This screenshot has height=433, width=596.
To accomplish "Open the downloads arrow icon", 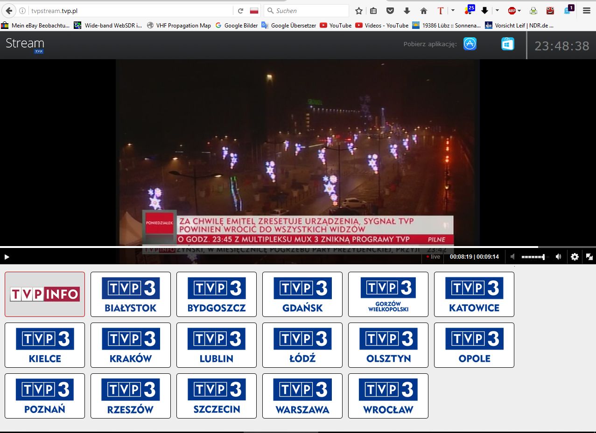I will coord(407,11).
